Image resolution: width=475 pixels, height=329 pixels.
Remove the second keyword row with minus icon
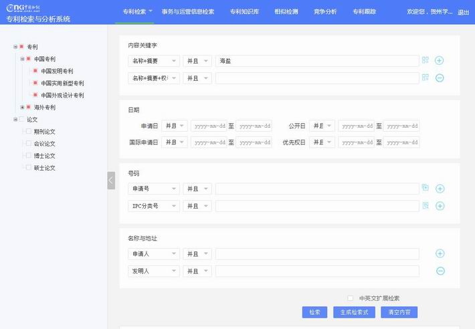(440, 78)
